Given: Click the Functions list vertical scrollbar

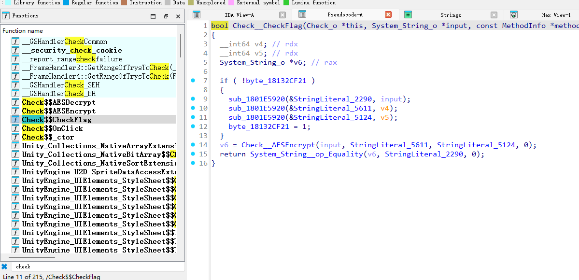Looking at the screenshot, I should tap(181, 45).
